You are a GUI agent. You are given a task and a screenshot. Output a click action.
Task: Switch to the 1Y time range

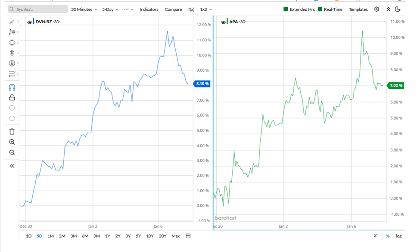(x=108, y=236)
